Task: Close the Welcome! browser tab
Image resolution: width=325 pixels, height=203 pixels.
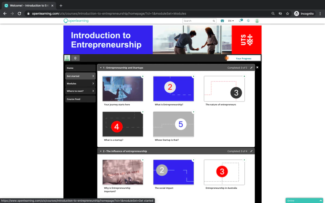Action: tap(52, 6)
